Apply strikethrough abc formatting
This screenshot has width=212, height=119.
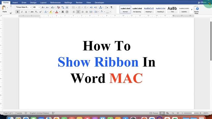(32, 12)
